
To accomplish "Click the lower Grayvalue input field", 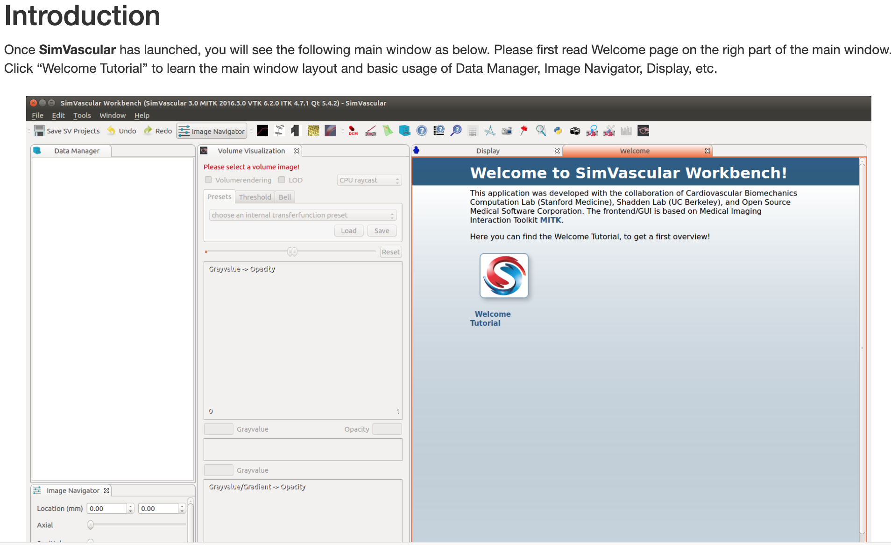I will (x=219, y=470).
